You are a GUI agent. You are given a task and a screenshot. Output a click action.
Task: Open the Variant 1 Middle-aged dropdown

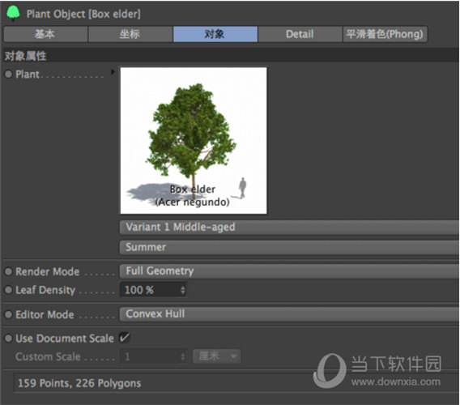[x=290, y=227]
